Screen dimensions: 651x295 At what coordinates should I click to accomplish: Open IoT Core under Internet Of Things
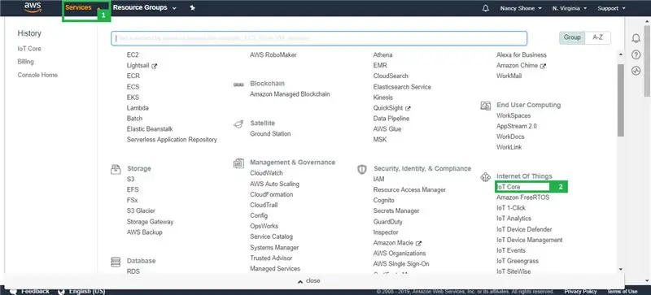[x=508, y=187]
